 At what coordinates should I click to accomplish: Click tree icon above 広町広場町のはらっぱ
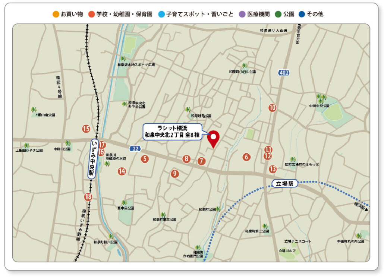tap(293, 159)
